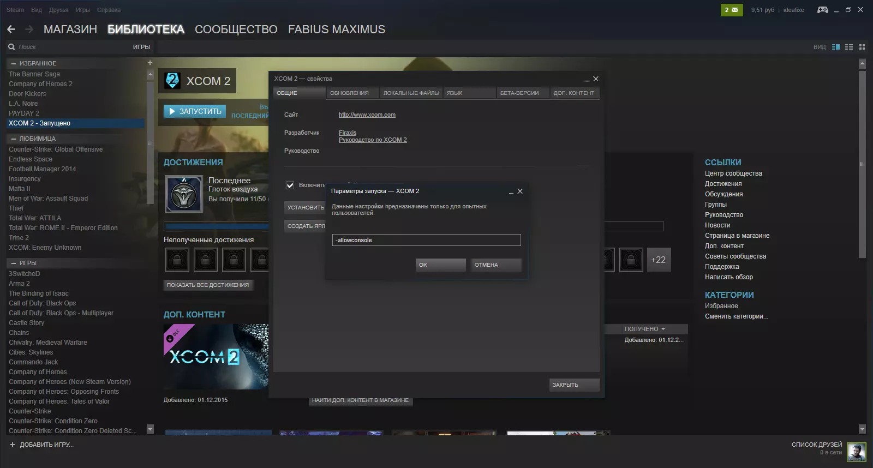Click the search magnifier icon
This screenshot has height=468, width=873.
tap(11, 47)
